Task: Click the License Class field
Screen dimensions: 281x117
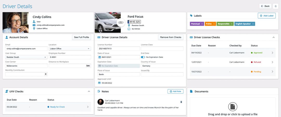Action: coord(162,49)
